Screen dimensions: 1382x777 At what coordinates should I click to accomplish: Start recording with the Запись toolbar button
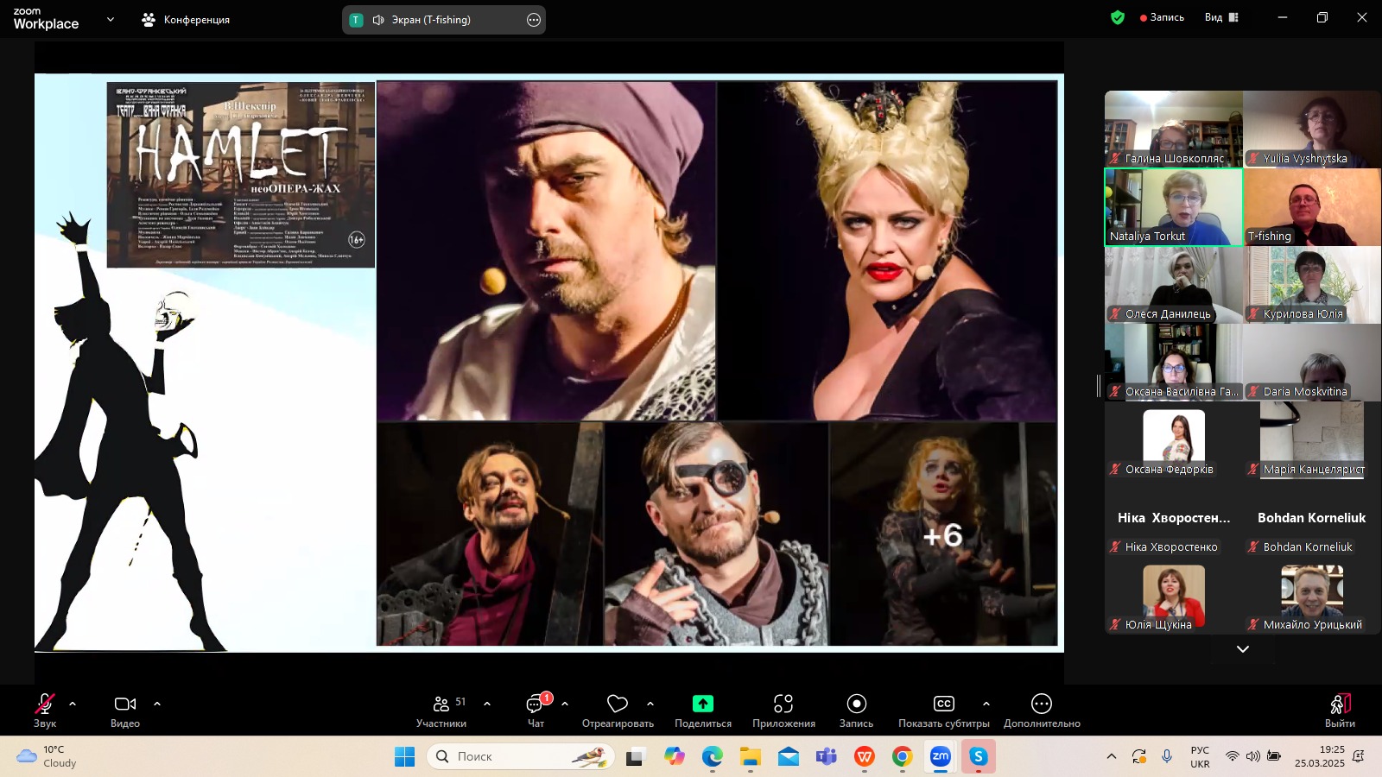pos(856,704)
